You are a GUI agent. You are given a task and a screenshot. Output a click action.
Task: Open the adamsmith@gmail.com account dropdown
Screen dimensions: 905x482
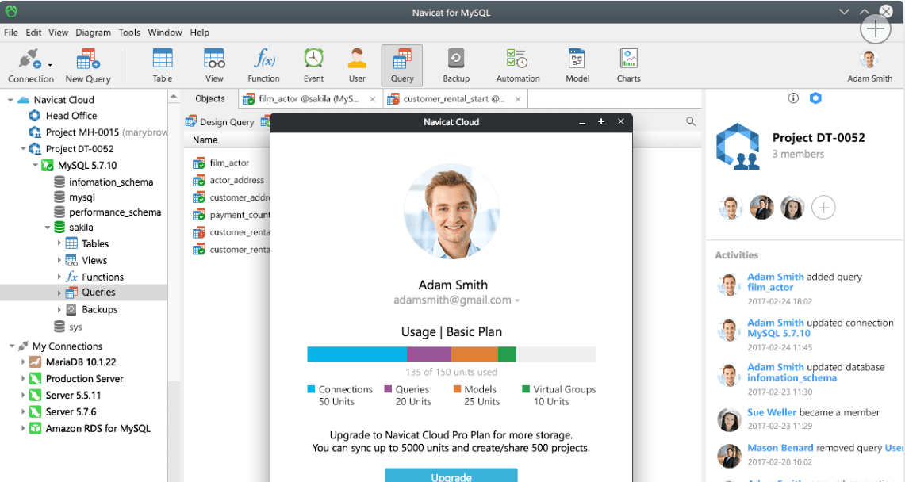coord(517,300)
